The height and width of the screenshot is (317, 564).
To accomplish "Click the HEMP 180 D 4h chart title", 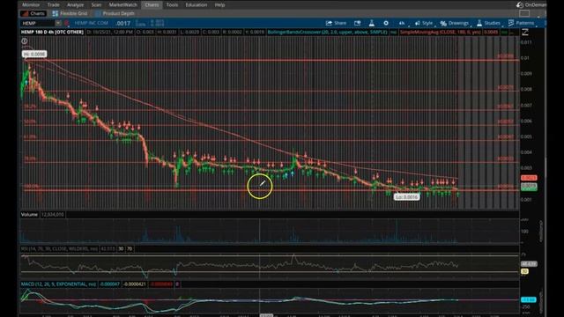I will (52, 32).
